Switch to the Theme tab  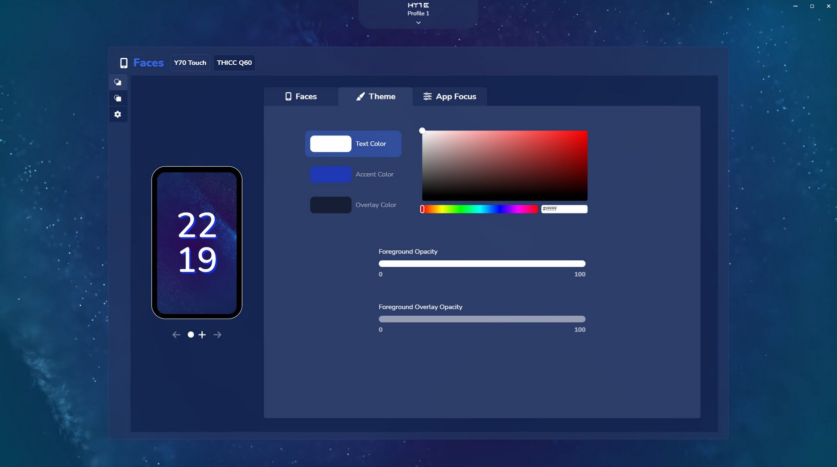(376, 97)
